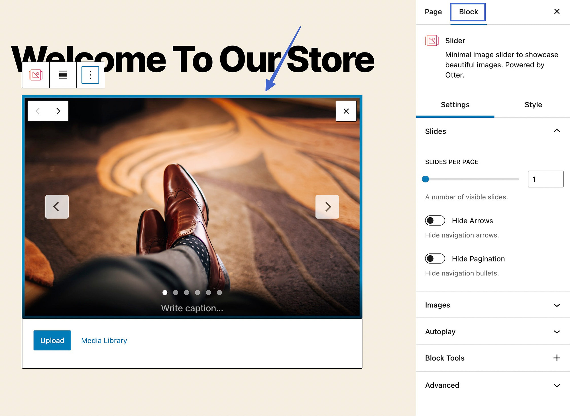
Task: Click the Upload button for new image
Action: [52, 340]
